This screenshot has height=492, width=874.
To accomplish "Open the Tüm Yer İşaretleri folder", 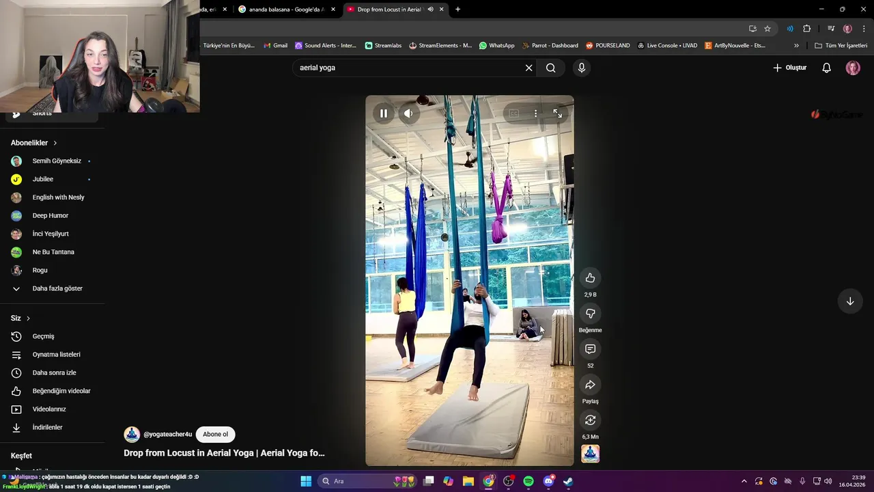I will point(841,46).
